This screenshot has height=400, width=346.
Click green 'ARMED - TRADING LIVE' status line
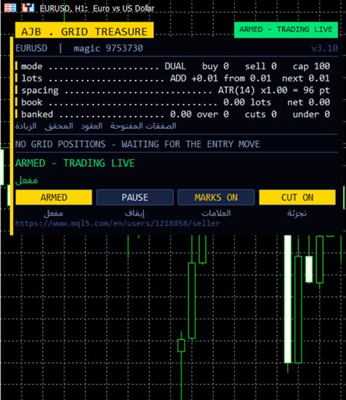[x=75, y=163]
